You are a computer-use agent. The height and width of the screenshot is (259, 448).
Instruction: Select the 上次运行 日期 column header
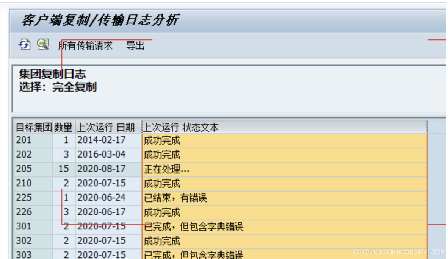(108, 127)
